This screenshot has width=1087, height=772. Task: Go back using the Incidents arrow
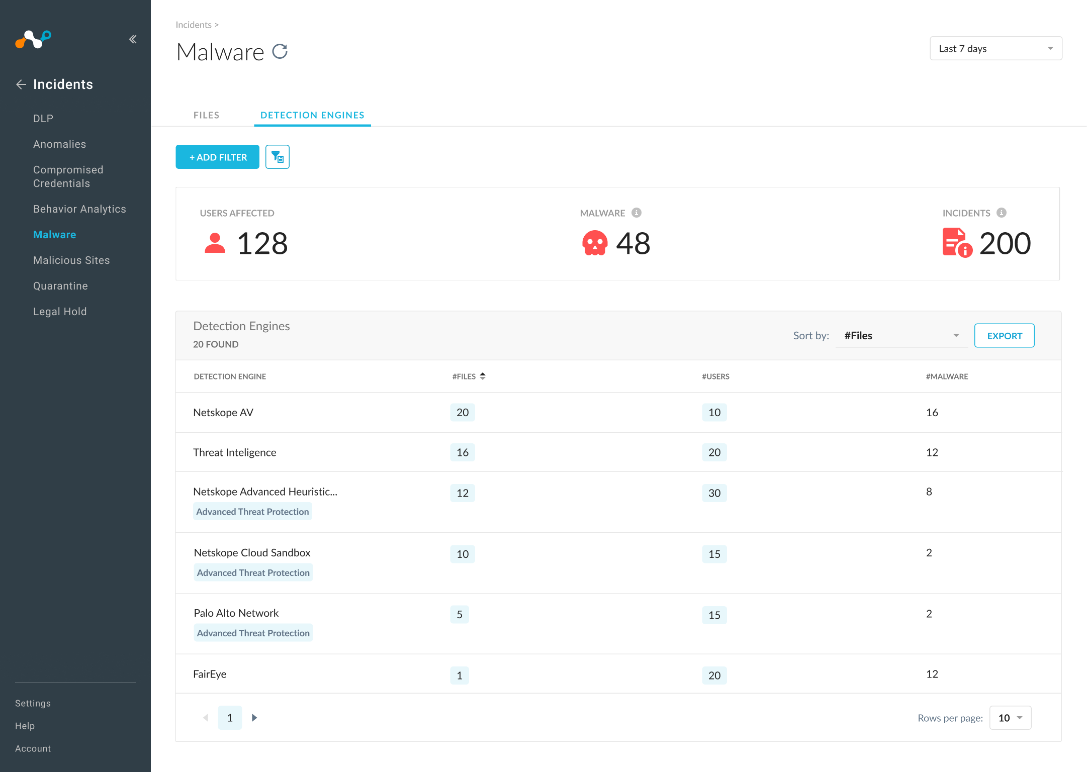[21, 84]
